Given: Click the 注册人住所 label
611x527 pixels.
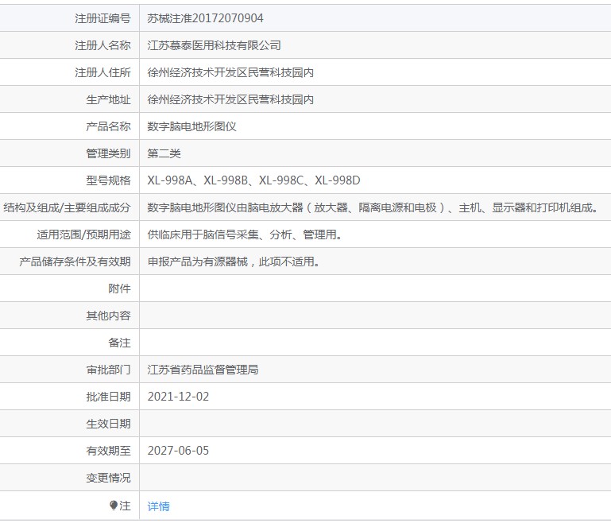Looking at the screenshot, I should 102,72.
